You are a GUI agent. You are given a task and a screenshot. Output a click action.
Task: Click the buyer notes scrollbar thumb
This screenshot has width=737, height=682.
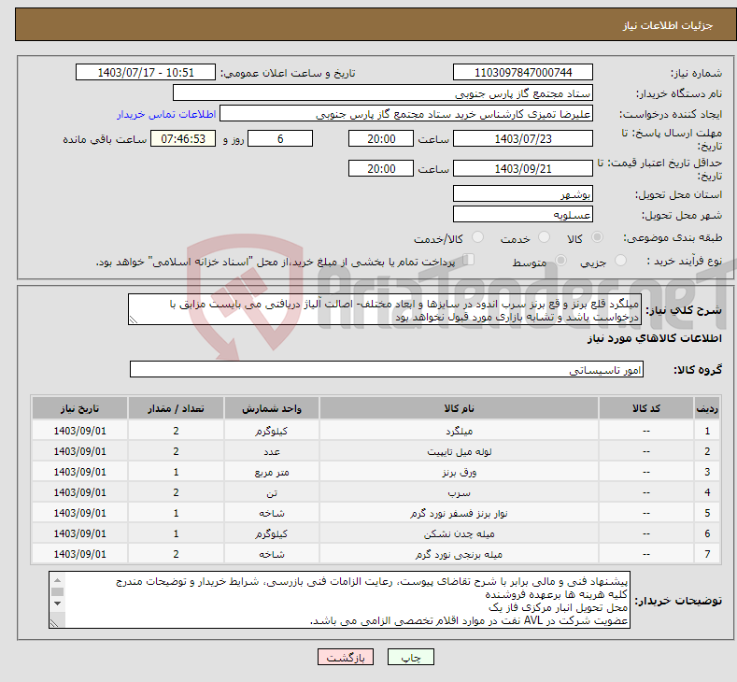point(57,592)
